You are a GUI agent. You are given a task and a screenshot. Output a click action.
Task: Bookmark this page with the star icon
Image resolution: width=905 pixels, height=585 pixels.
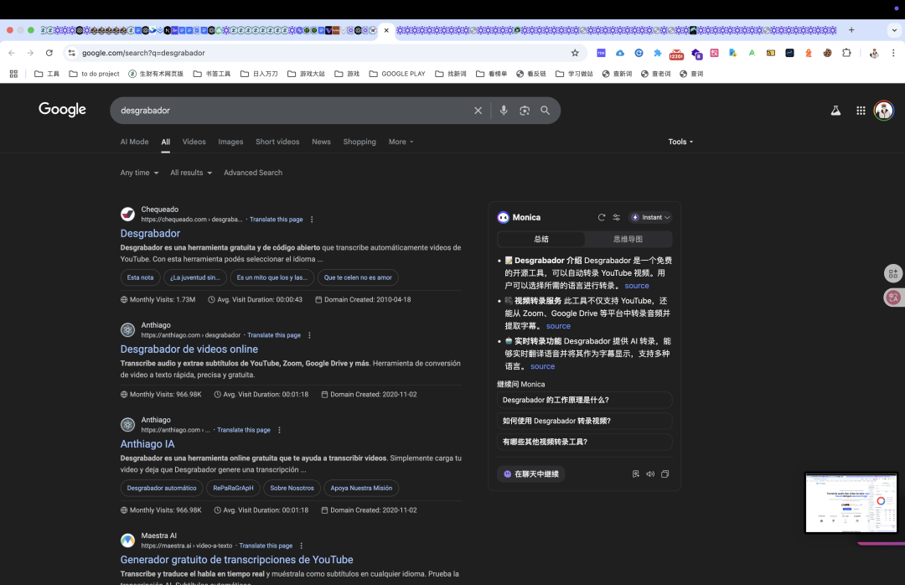pyautogui.click(x=575, y=53)
